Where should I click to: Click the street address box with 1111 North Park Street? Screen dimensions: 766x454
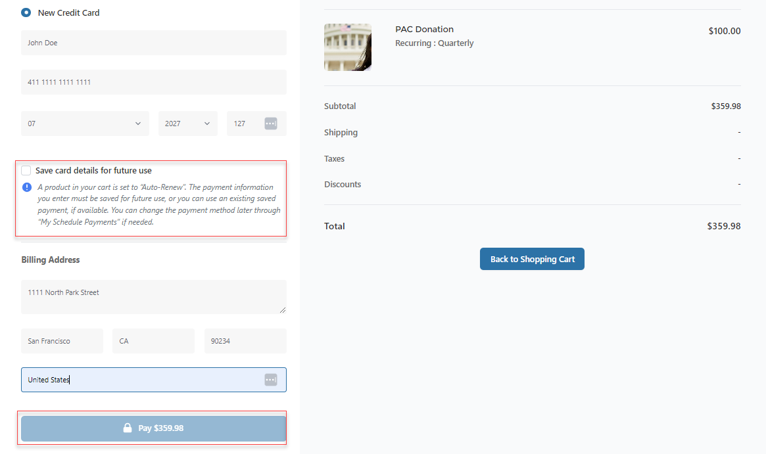pyautogui.click(x=153, y=296)
